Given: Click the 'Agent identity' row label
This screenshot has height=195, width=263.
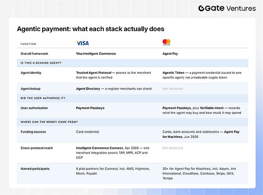Looking at the screenshot, I should pos(31,72).
